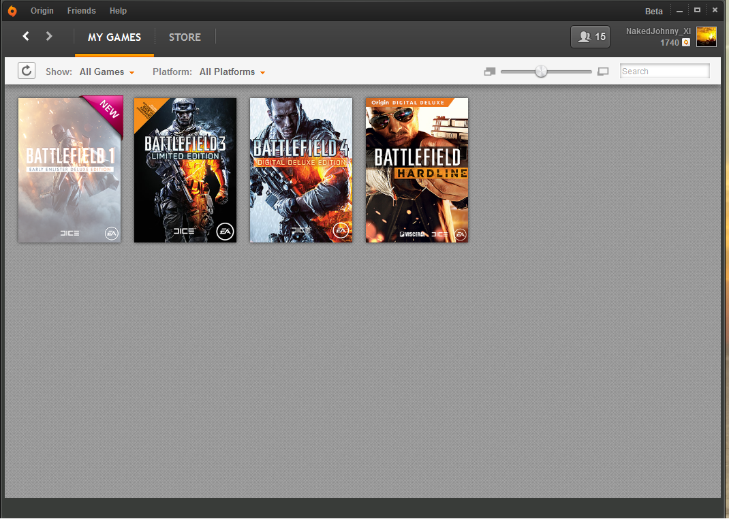This screenshot has width=729, height=519.
Task: Open the Origin menu
Action: click(x=42, y=11)
